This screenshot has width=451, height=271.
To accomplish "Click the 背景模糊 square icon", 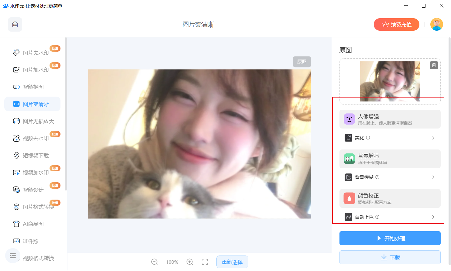I will [349, 177].
